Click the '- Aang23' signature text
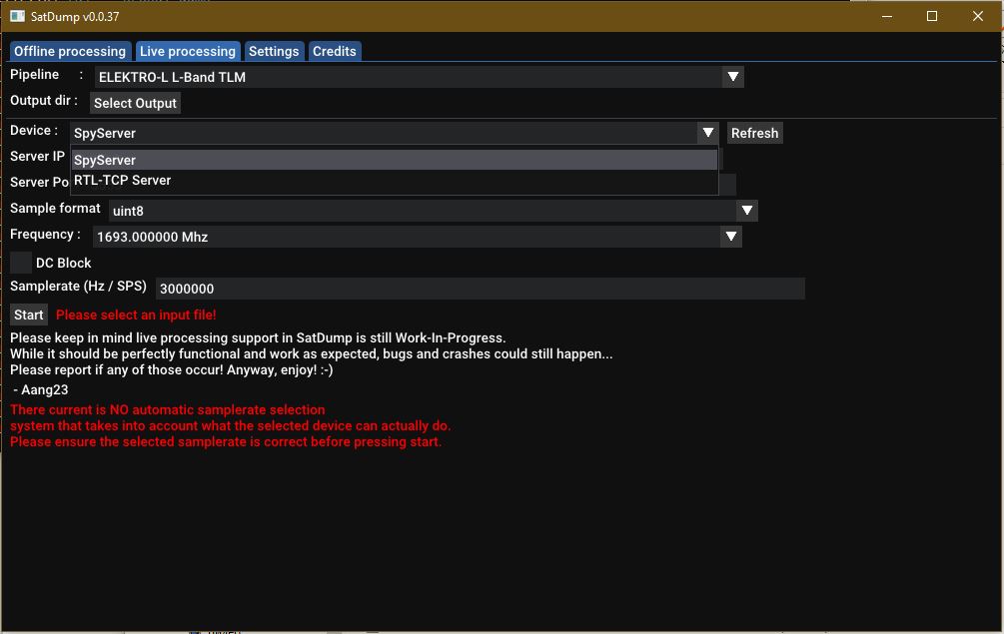The image size is (1004, 634). tap(40, 389)
